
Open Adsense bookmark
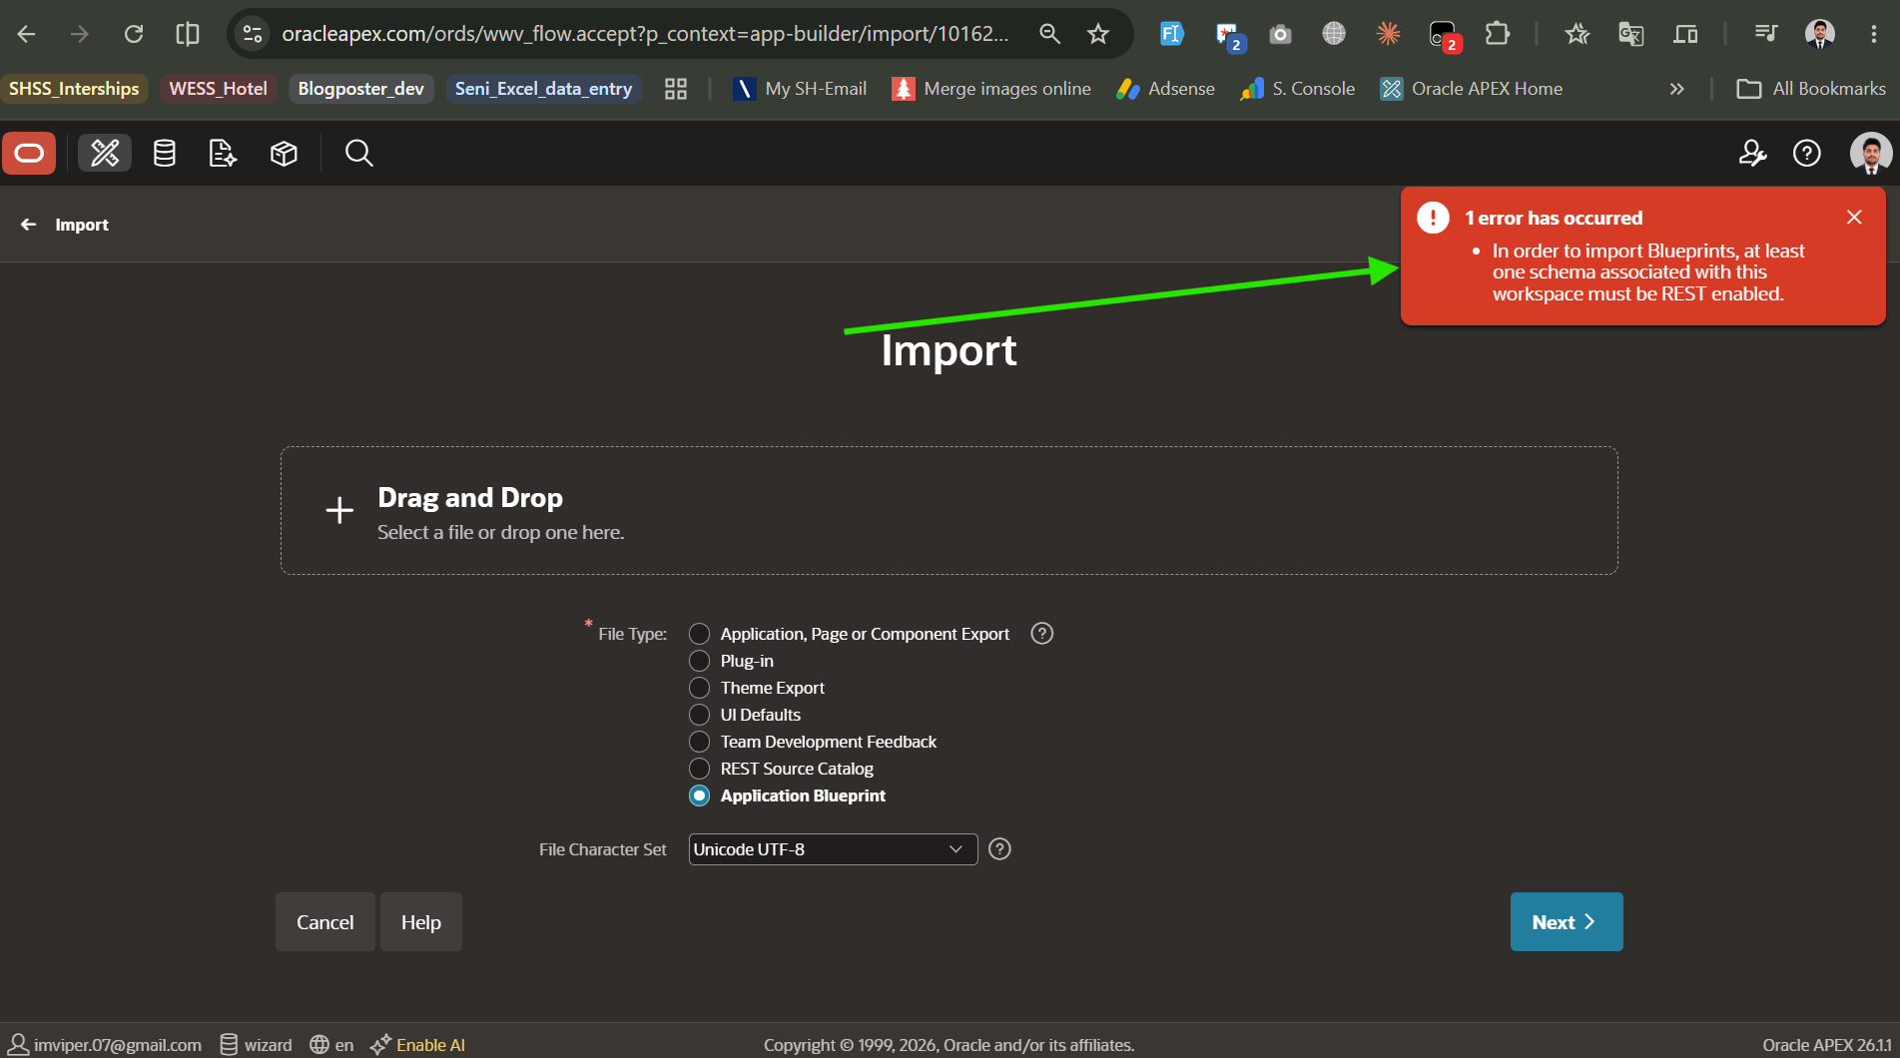(x=1165, y=89)
